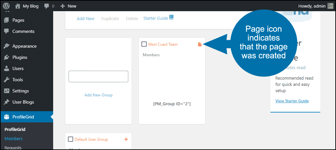The height and width of the screenshot is (150, 336).
Task: Open the WordPress logo menu
Action: pos(6,6)
